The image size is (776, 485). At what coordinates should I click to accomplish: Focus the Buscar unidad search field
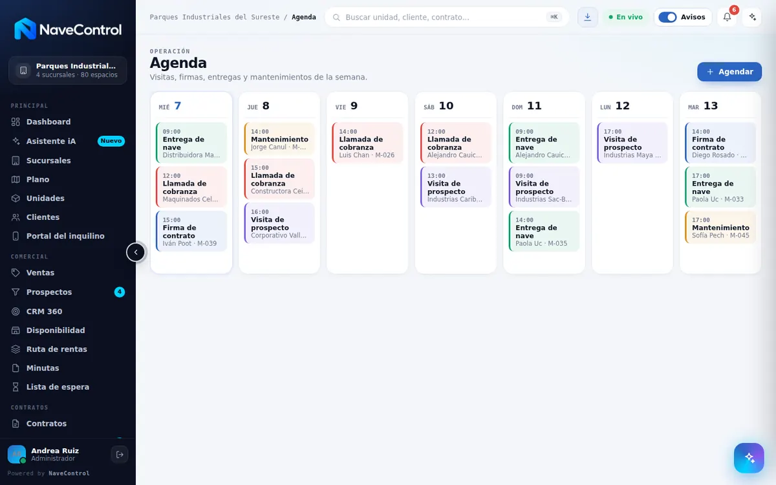pyautogui.click(x=446, y=17)
